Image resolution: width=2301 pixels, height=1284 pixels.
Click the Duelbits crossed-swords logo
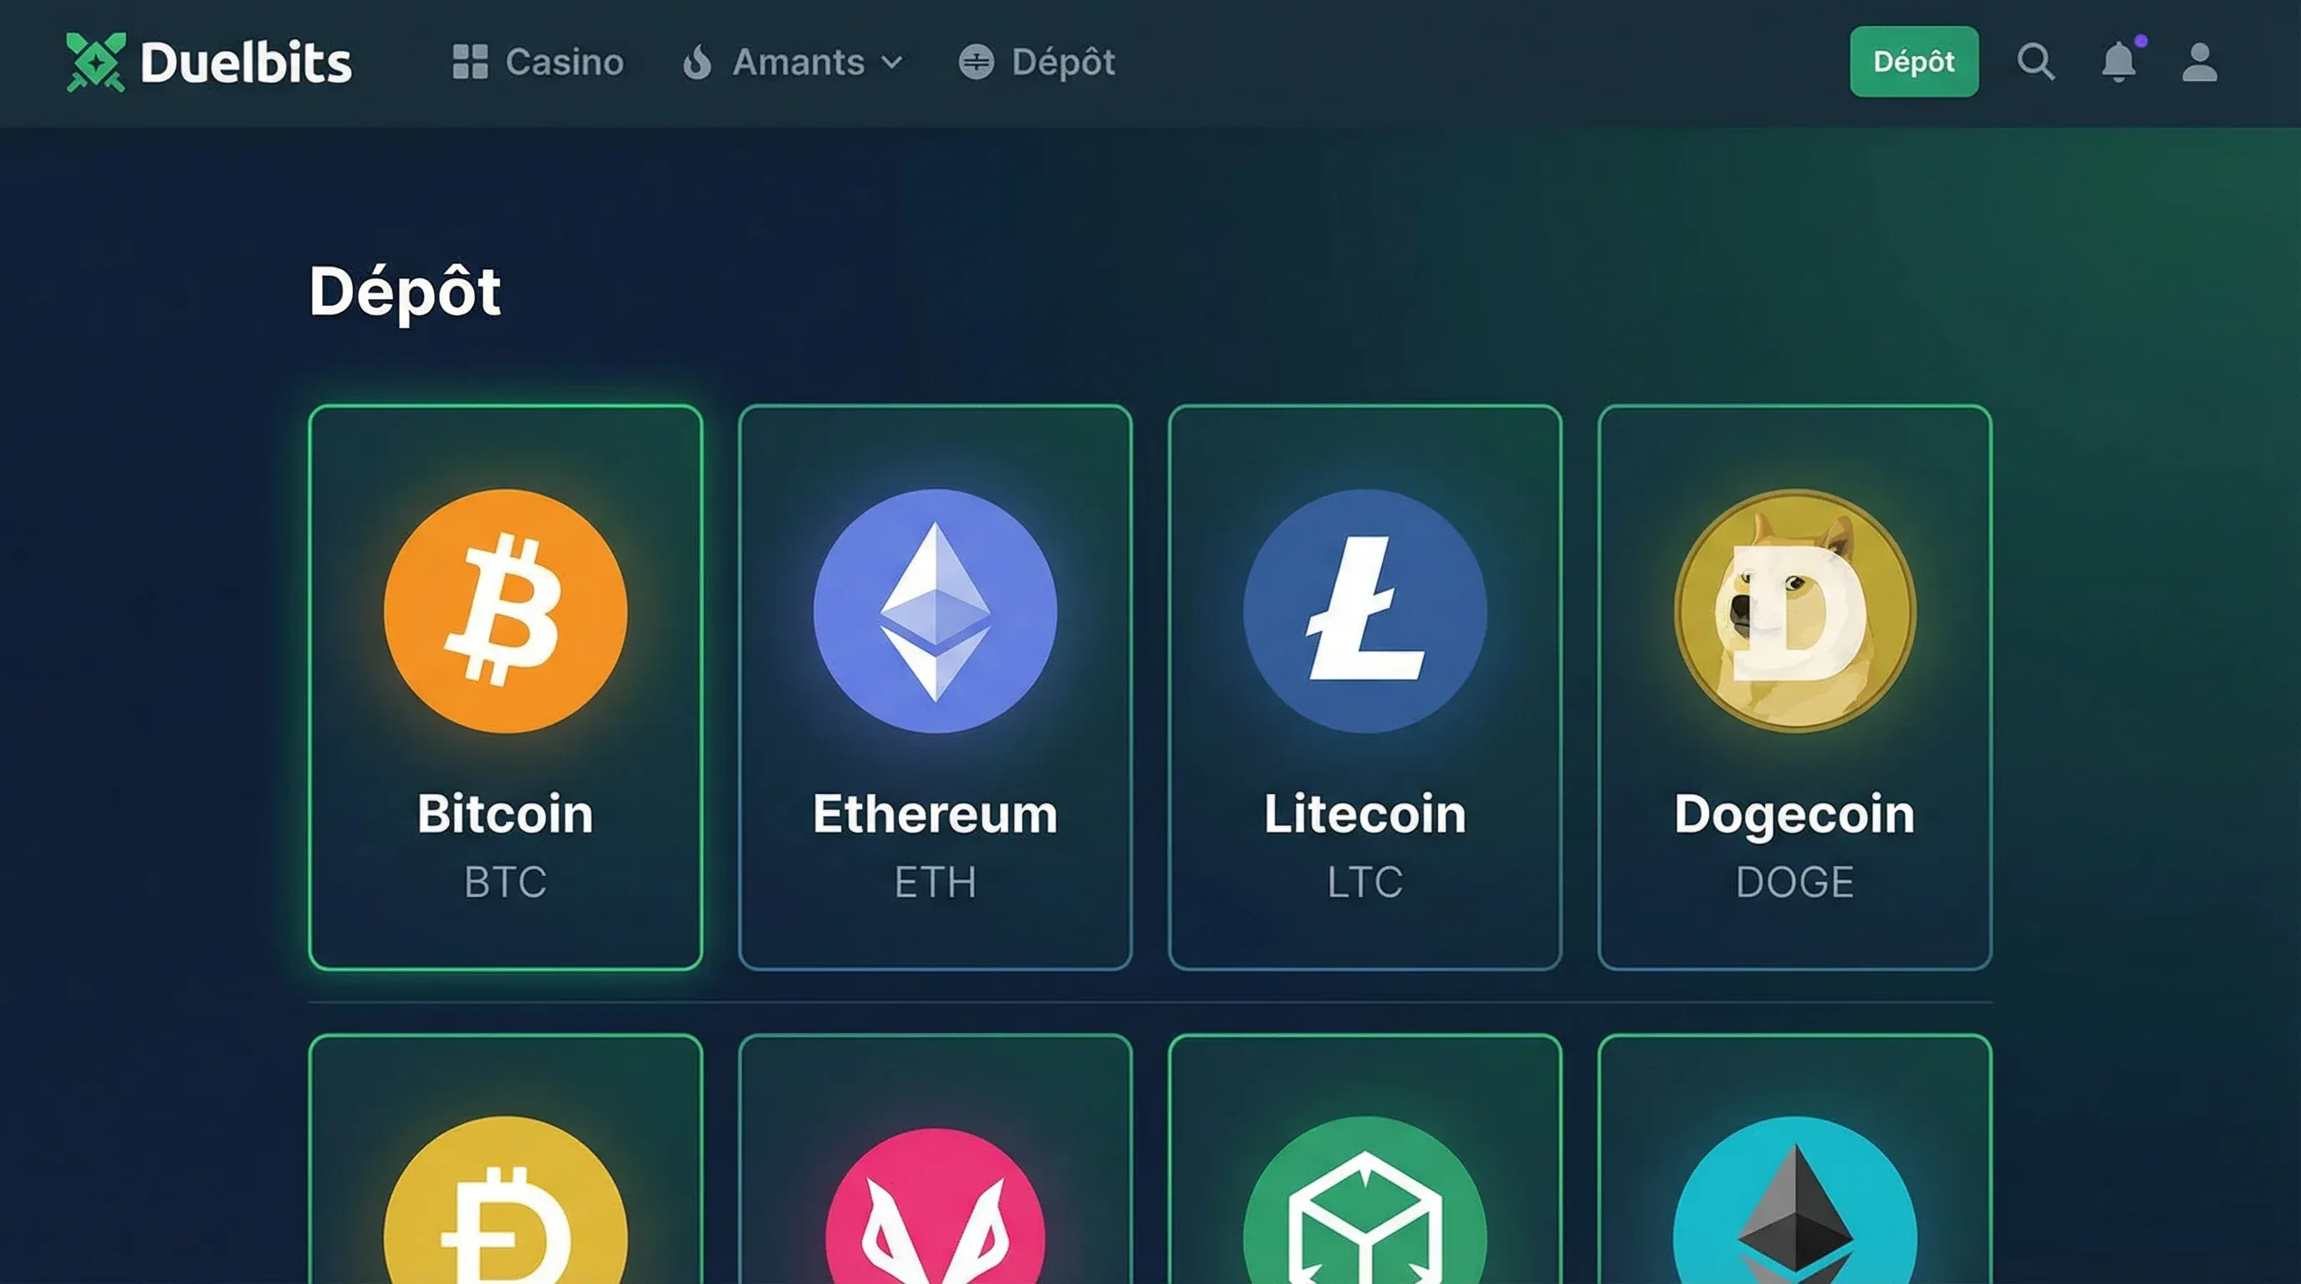95,62
